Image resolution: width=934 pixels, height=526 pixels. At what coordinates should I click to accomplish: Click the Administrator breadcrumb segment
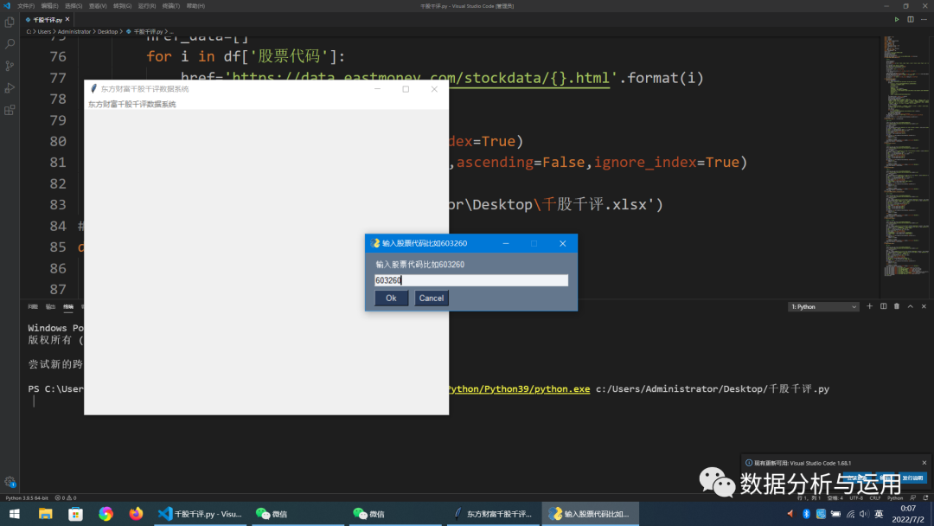[74, 31]
